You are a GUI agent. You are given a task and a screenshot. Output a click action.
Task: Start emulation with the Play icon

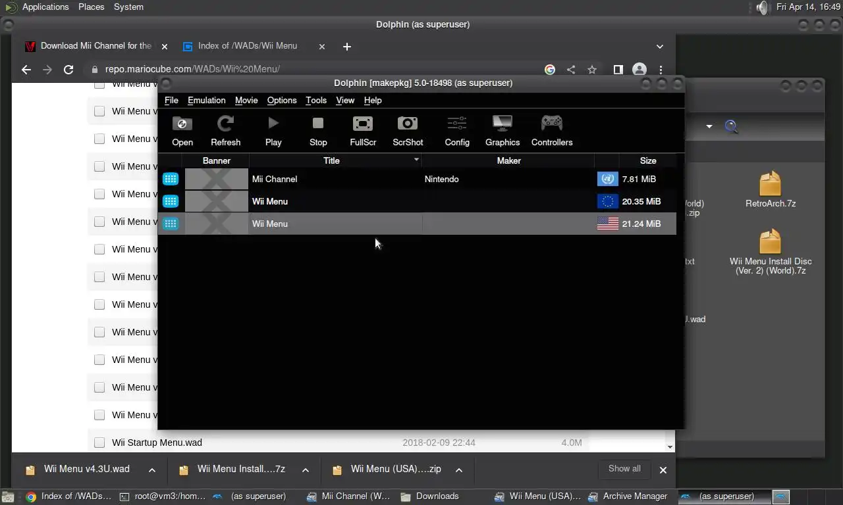pos(273,131)
